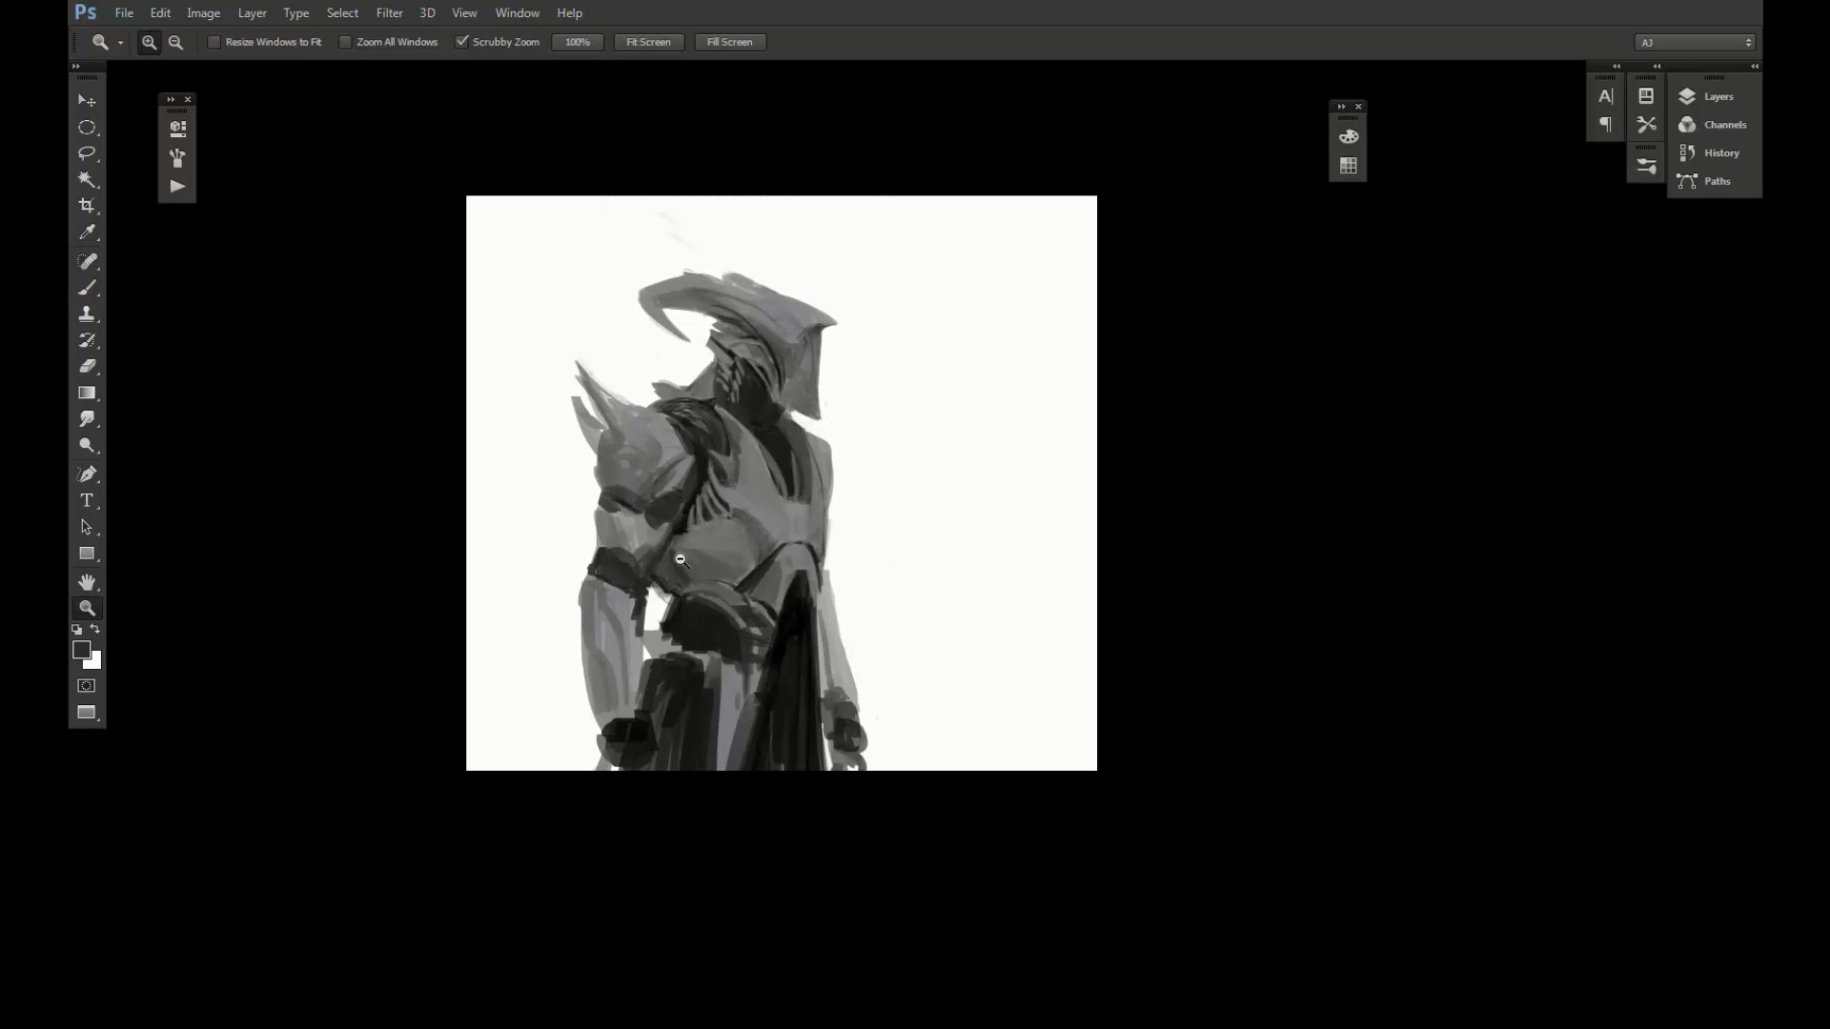Screen dimensions: 1830x1029
Task: Click the Fill Screen button
Action: click(729, 42)
